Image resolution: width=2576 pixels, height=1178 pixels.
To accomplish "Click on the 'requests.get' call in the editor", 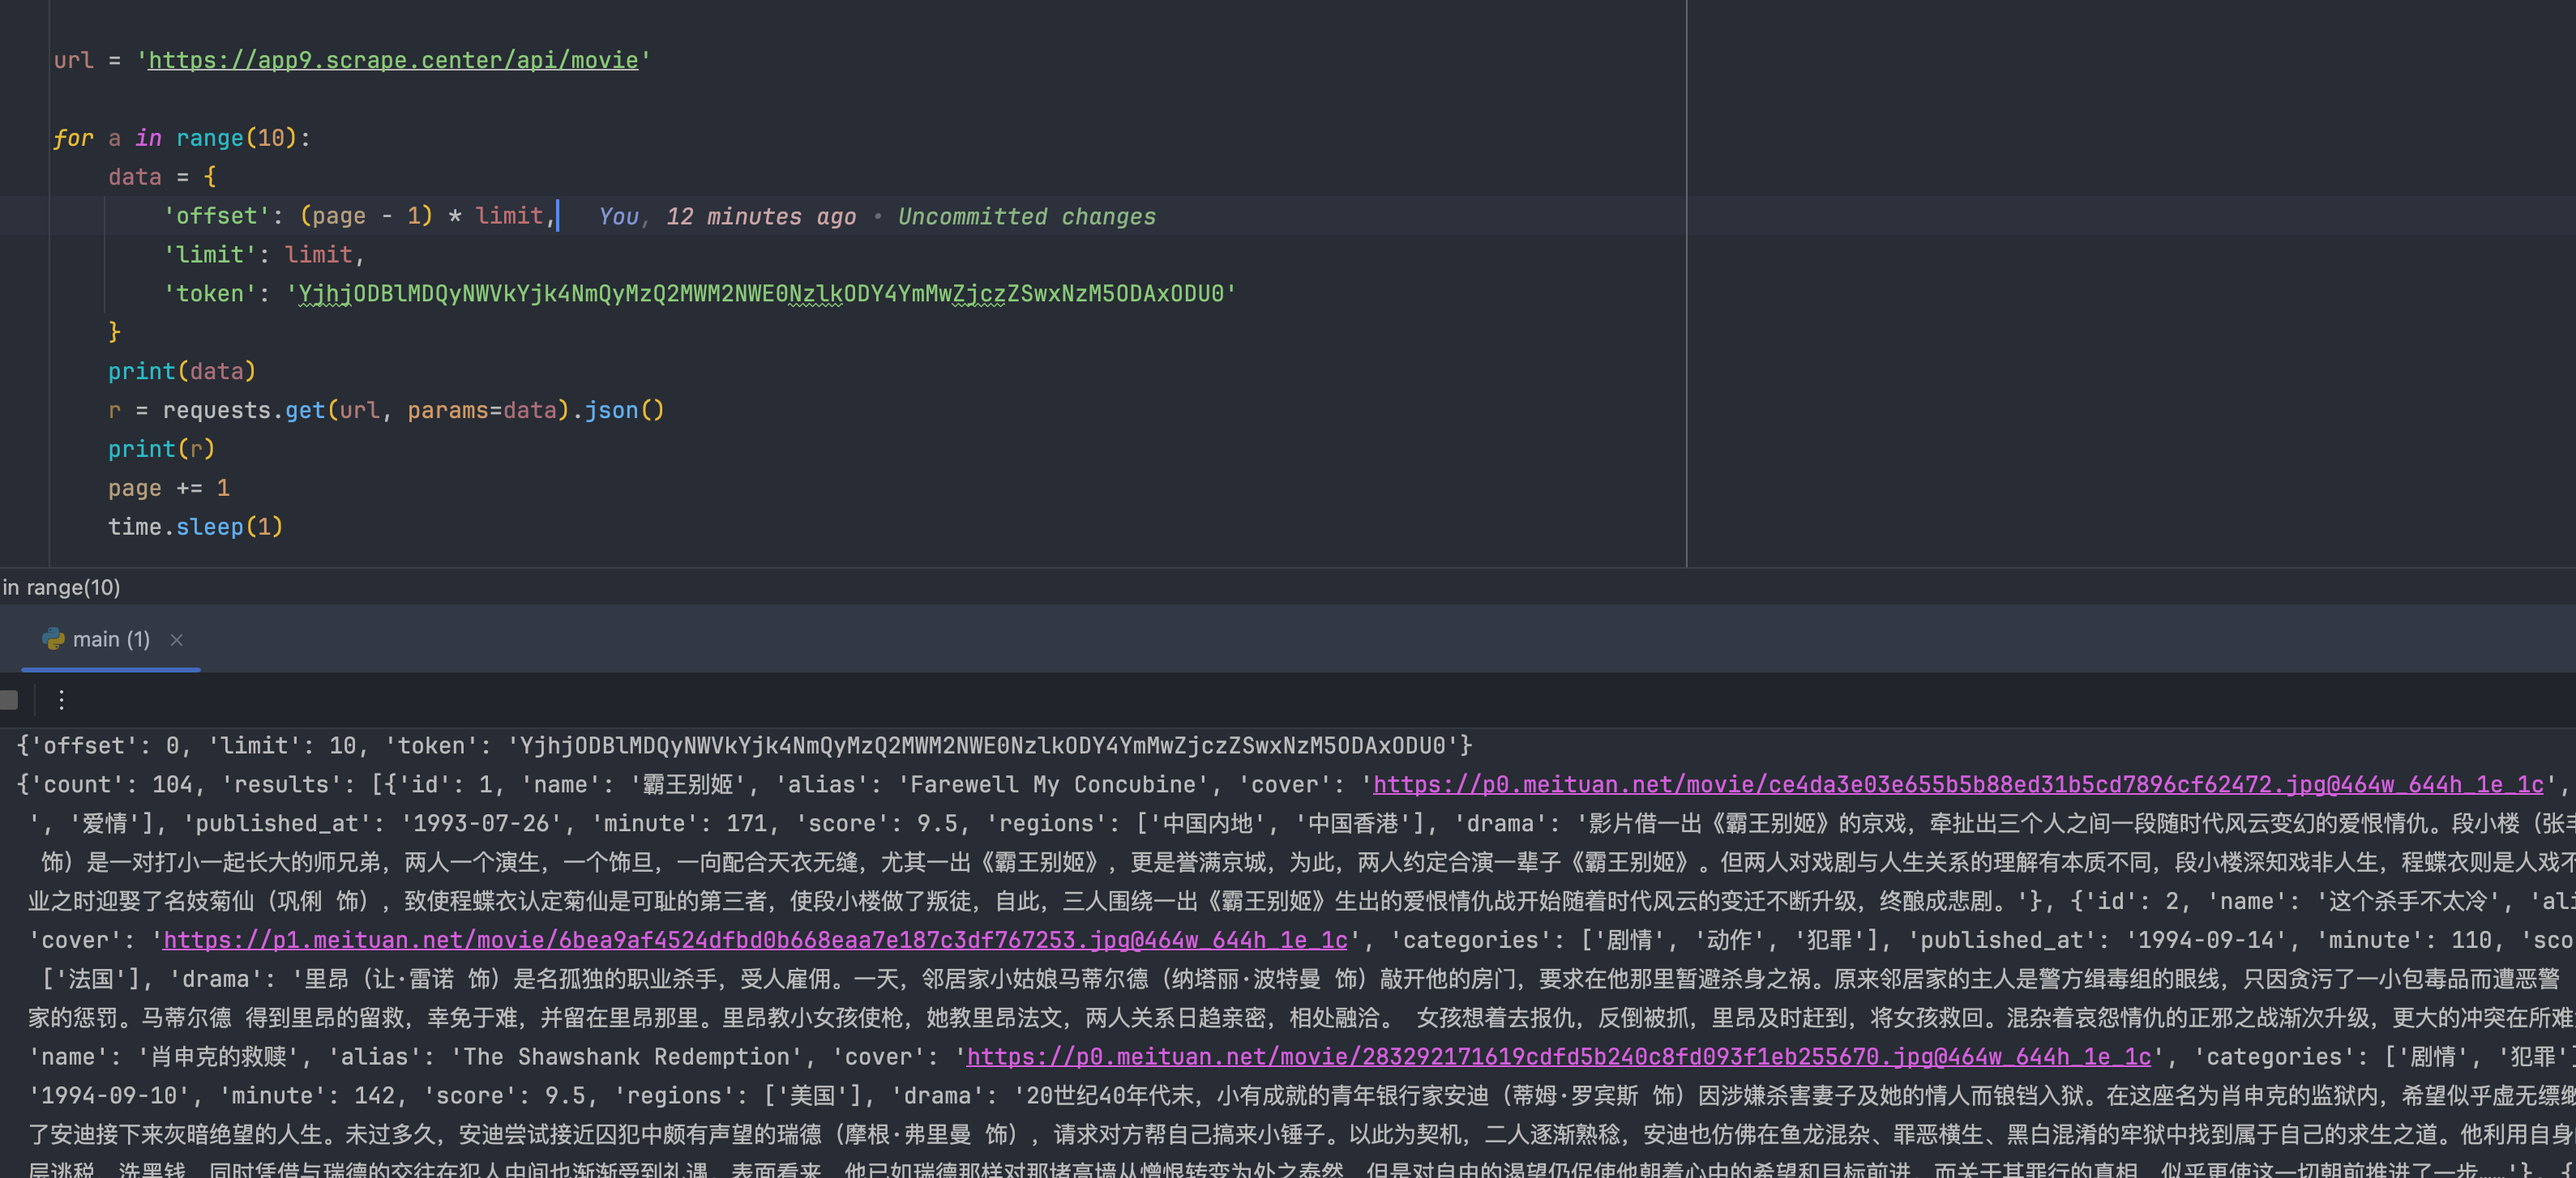I will coord(243,411).
